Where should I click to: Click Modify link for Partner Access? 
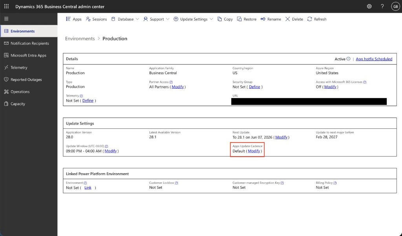pyautogui.click(x=178, y=87)
